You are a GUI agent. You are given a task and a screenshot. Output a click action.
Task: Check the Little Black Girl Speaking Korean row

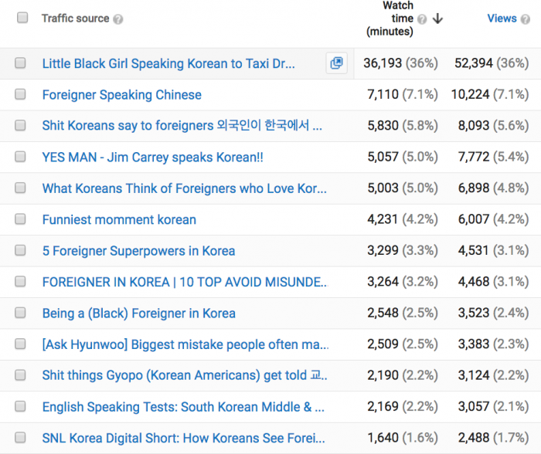pyautogui.click(x=20, y=63)
